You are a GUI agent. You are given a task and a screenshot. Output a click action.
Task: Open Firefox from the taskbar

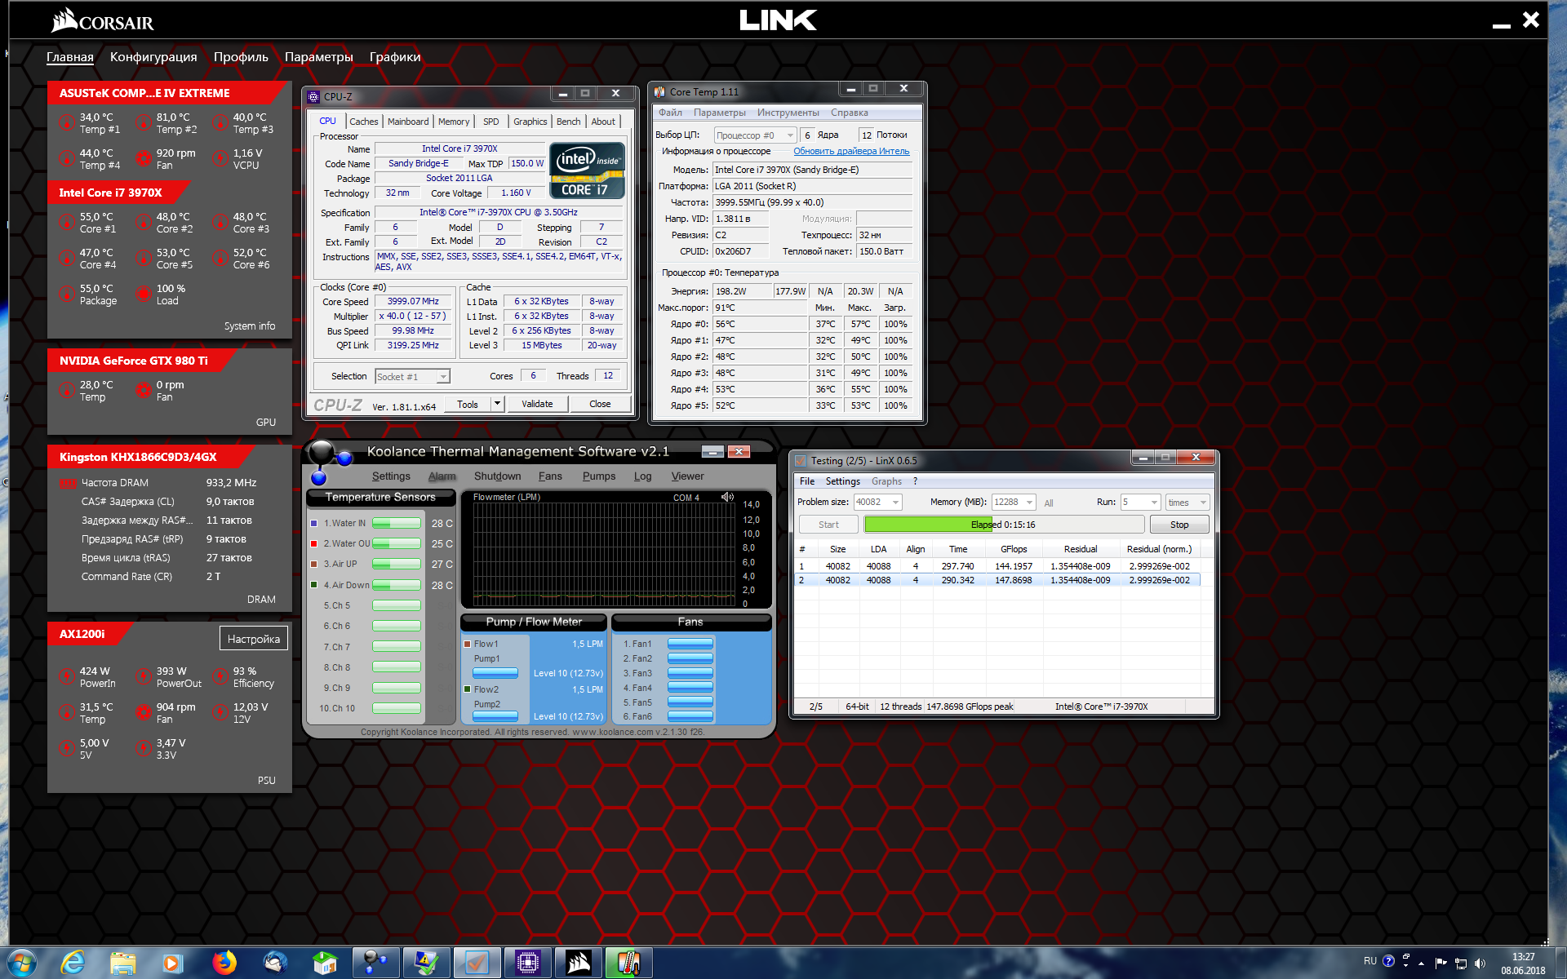click(224, 963)
